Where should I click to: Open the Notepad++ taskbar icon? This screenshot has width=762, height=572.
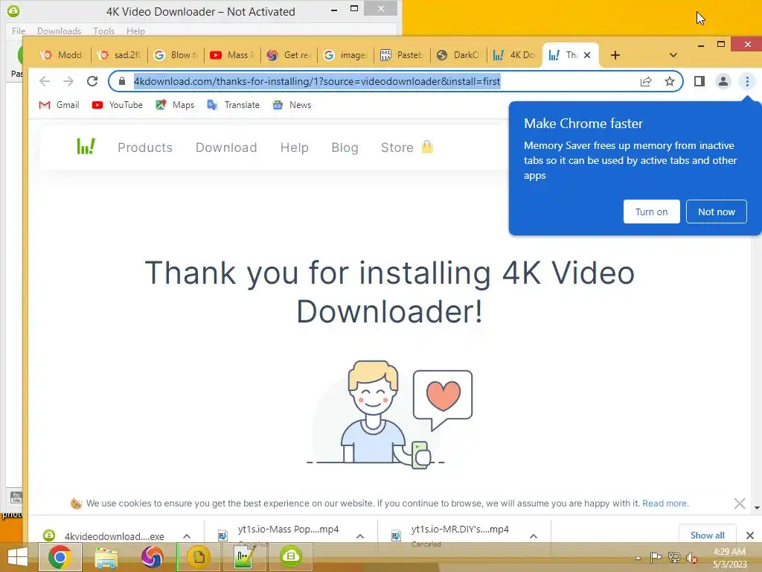pyautogui.click(x=244, y=557)
